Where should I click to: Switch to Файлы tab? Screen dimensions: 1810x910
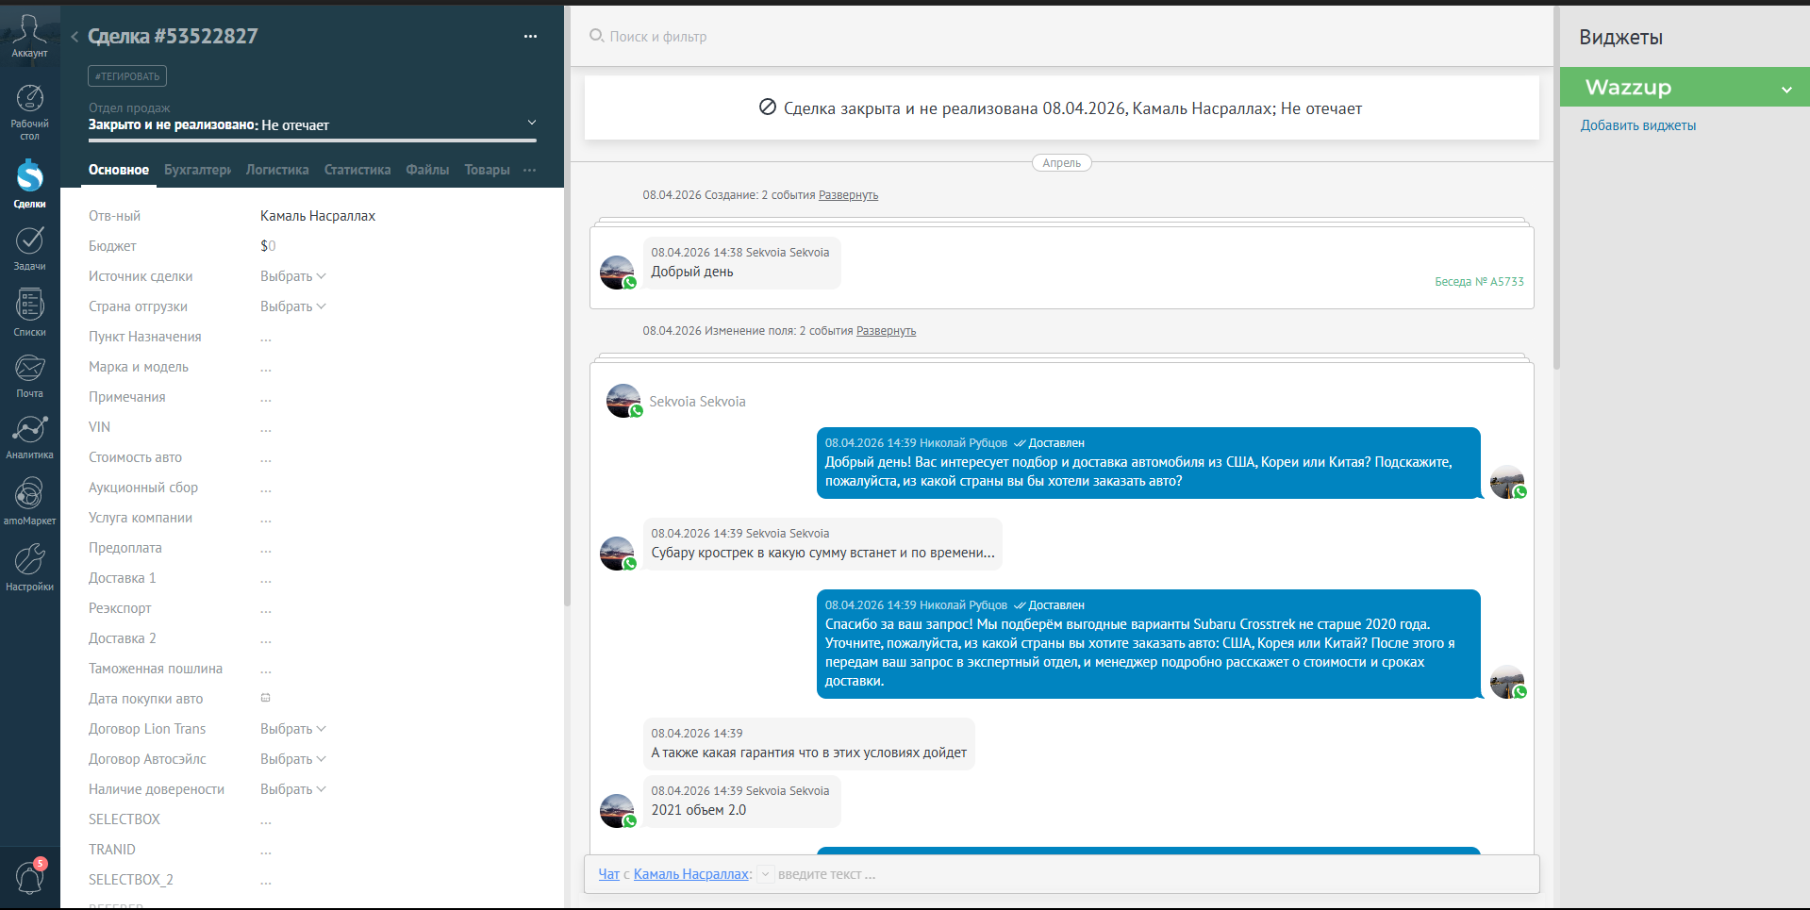[427, 170]
